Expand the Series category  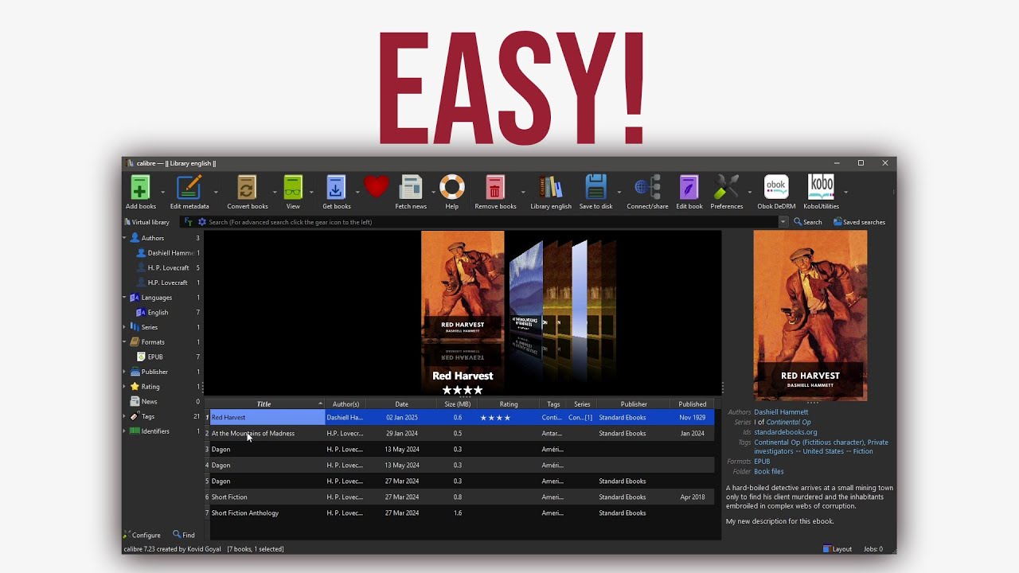click(x=125, y=327)
